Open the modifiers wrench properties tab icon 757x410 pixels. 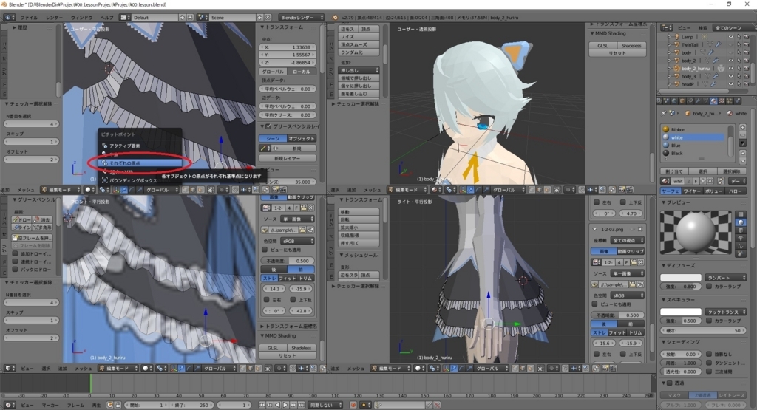pyautogui.click(x=698, y=100)
